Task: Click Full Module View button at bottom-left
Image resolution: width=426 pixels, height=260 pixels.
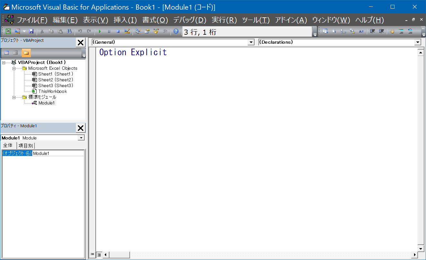Action: click(x=99, y=255)
